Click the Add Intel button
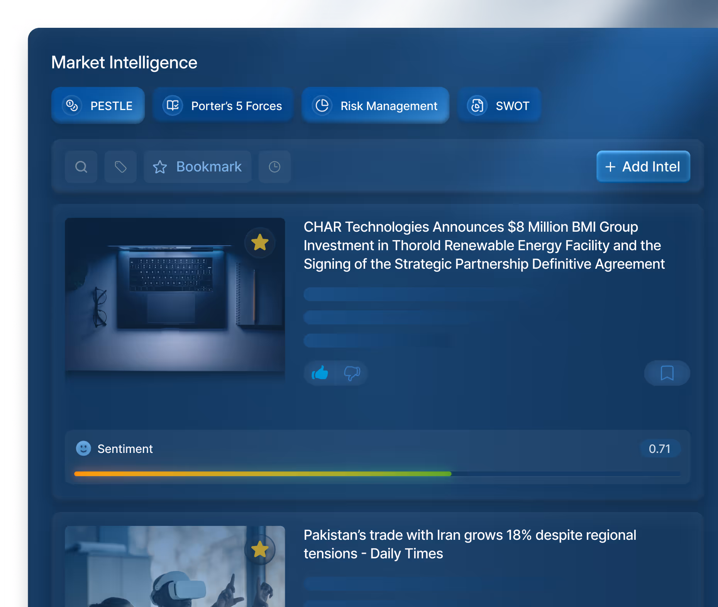Screen dimensions: 718x607 [643, 166]
